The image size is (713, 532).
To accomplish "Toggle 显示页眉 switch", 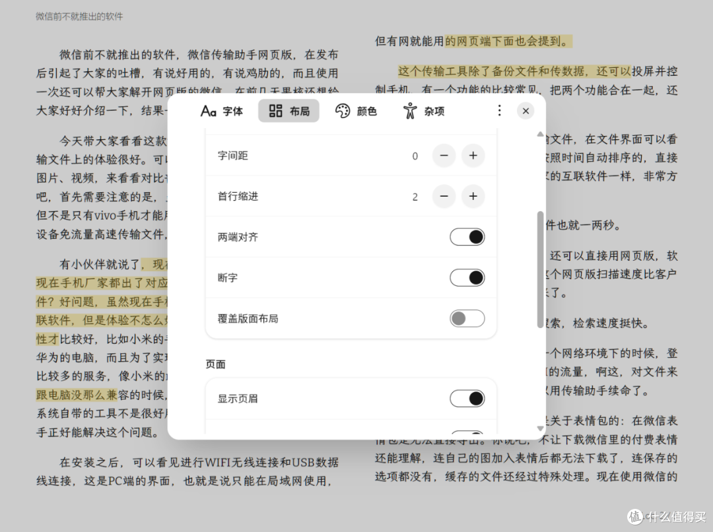I will click(x=467, y=399).
